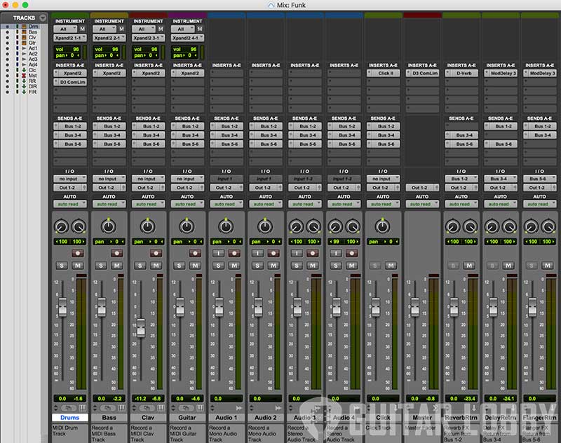Click the RR aux input icon in Tracks list

(24, 81)
